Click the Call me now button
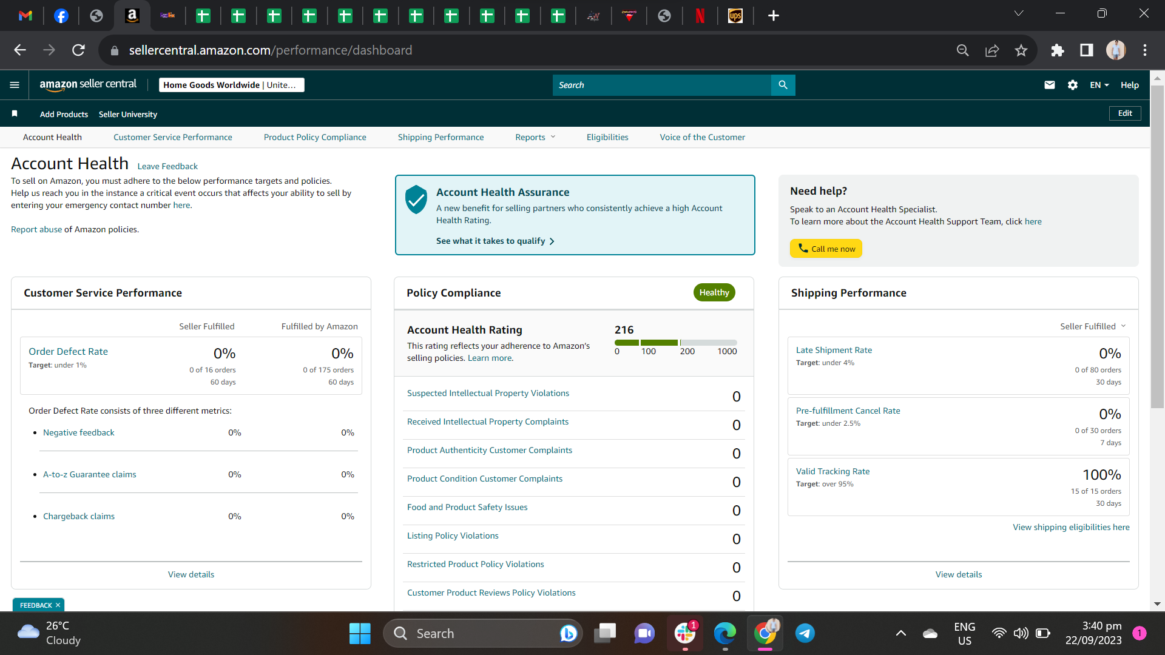Image resolution: width=1165 pixels, height=655 pixels. (x=826, y=249)
